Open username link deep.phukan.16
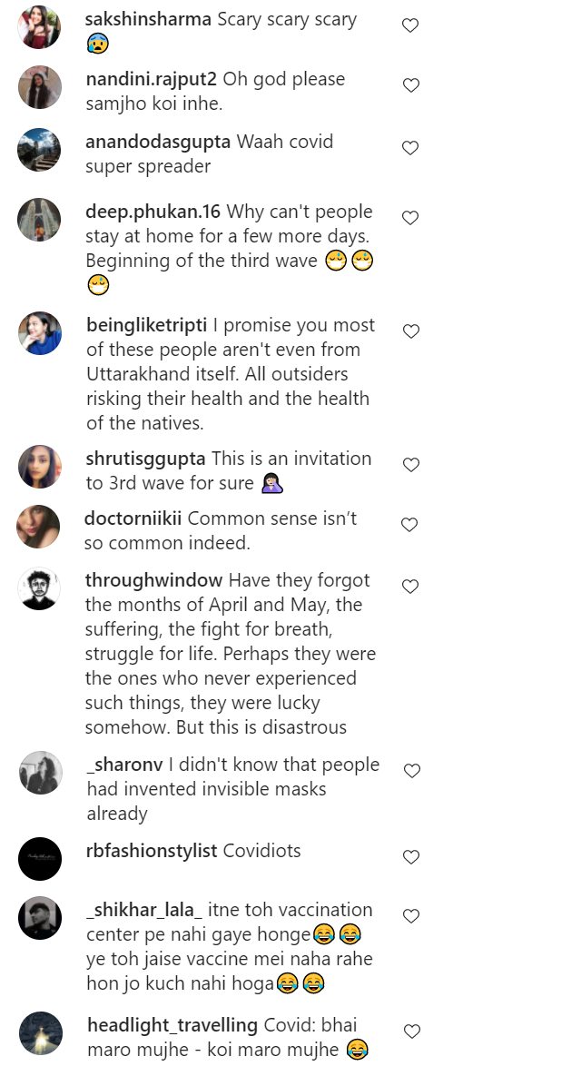 pyautogui.click(x=153, y=212)
